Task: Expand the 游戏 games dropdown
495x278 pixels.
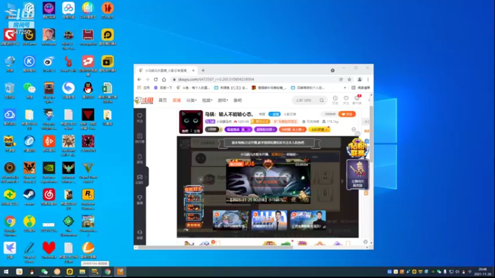Action: [223, 101]
